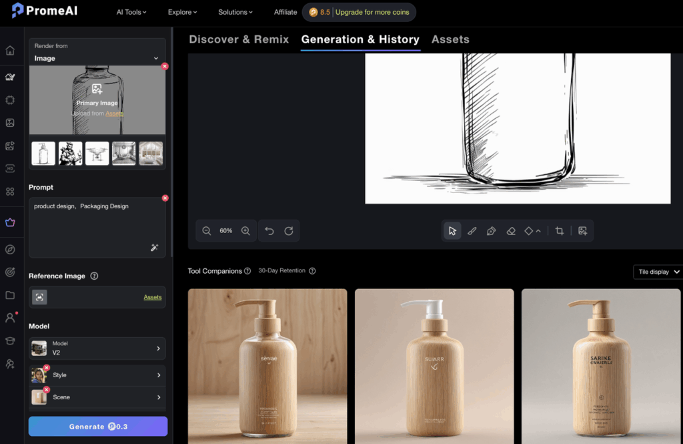Redo the canvas action
Screen dimensions: 683x444
(x=289, y=231)
